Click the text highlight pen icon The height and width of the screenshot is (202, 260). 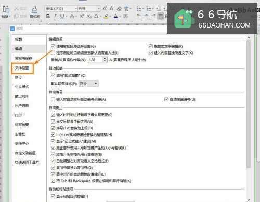(x=106, y=16)
